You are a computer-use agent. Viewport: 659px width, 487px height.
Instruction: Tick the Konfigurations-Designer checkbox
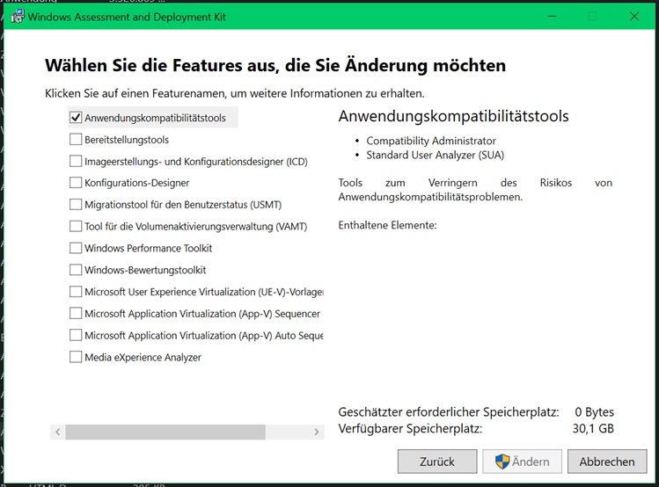(x=76, y=183)
